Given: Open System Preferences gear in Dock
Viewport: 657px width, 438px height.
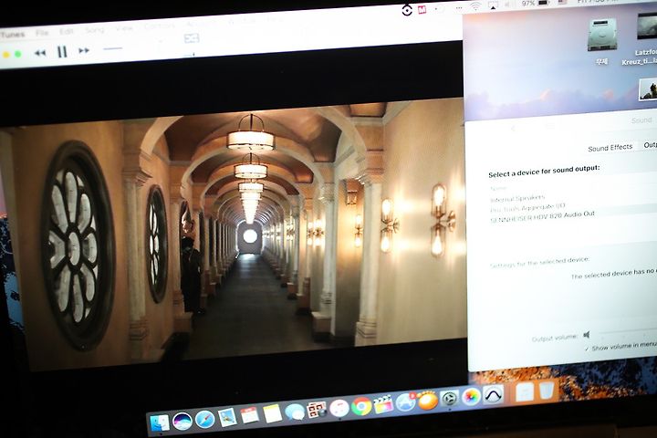Looking at the screenshot, I should [x=450, y=398].
